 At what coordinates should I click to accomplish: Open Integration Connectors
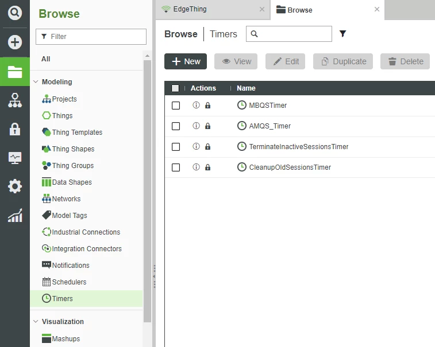coord(82,248)
